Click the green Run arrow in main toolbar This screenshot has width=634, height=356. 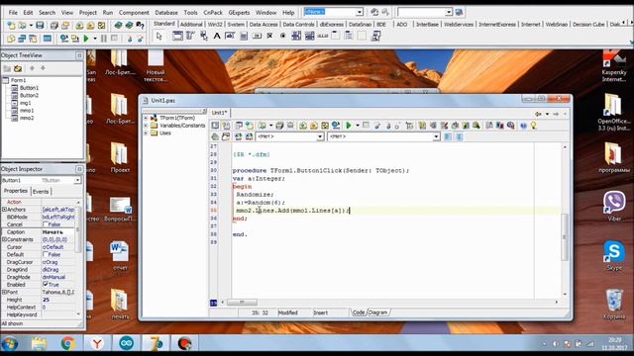pyautogui.click(x=86, y=39)
